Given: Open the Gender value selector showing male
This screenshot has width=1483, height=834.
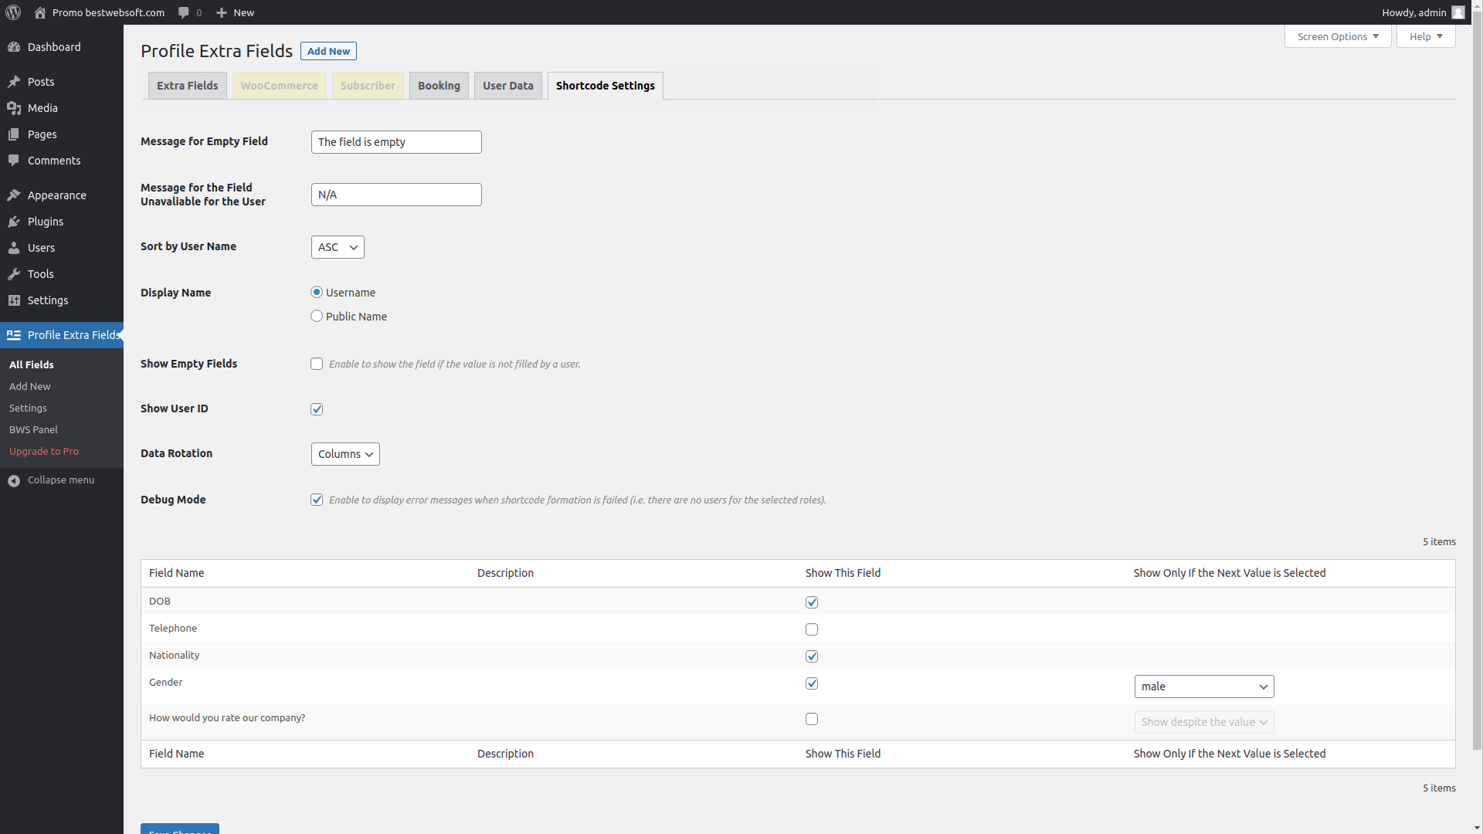Looking at the screenshot, I should click(1203, 687).
